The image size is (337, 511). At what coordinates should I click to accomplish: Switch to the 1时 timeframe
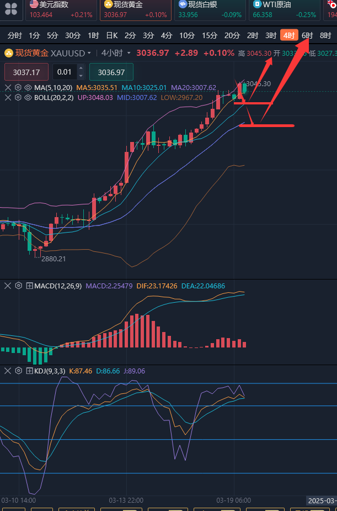pos(93,35)
